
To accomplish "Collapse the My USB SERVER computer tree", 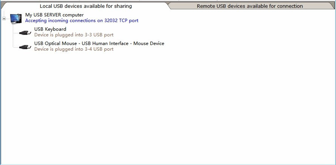I will 4,18.
